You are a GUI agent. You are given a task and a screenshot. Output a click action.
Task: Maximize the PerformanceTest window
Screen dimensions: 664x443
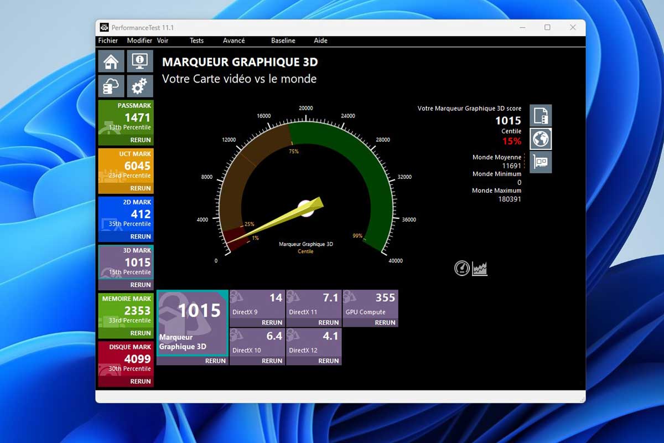click(x=547, y=27)
